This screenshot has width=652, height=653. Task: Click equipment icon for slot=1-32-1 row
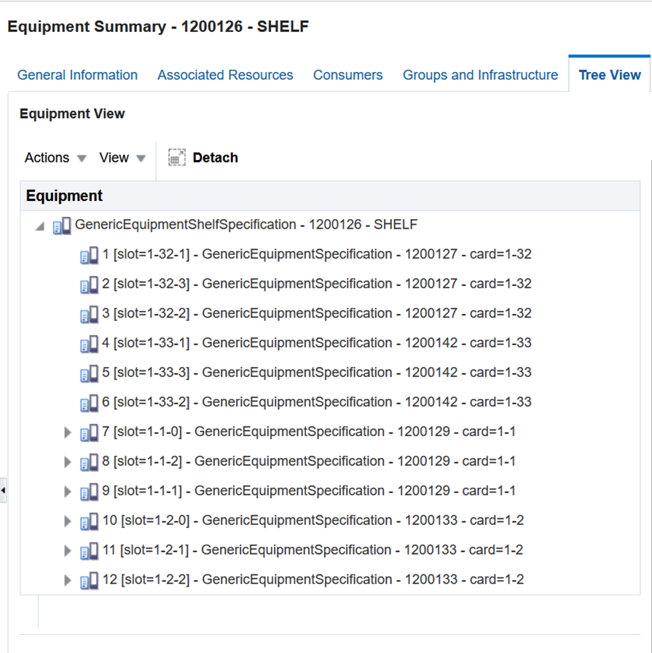pos(89,256)
